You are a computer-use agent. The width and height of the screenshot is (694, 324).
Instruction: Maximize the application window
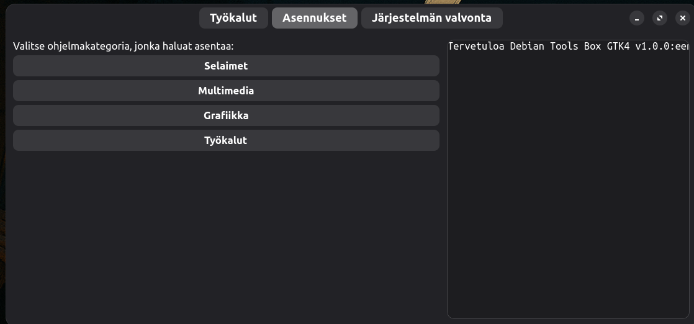click(x=660, y=18)
